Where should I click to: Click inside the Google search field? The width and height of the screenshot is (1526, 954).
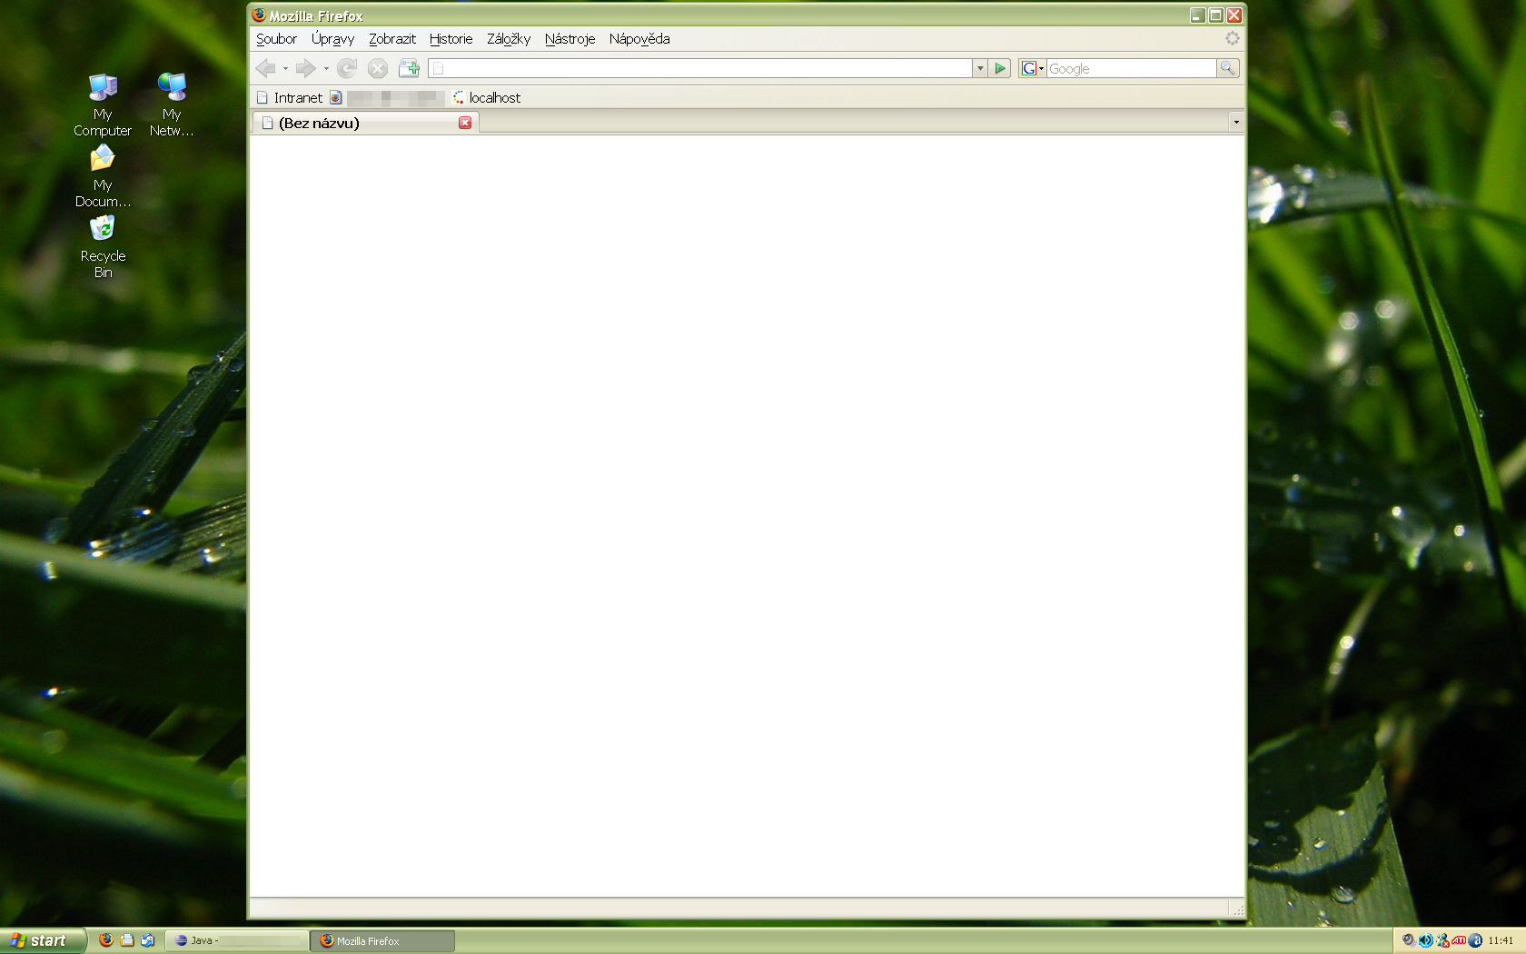pyautogui.click(x=1130, y=68)
